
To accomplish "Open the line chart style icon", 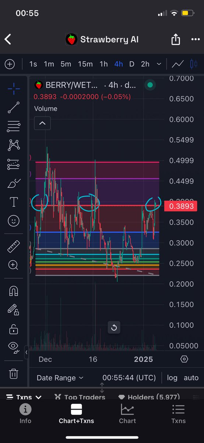I will click(x=178, y=64).
